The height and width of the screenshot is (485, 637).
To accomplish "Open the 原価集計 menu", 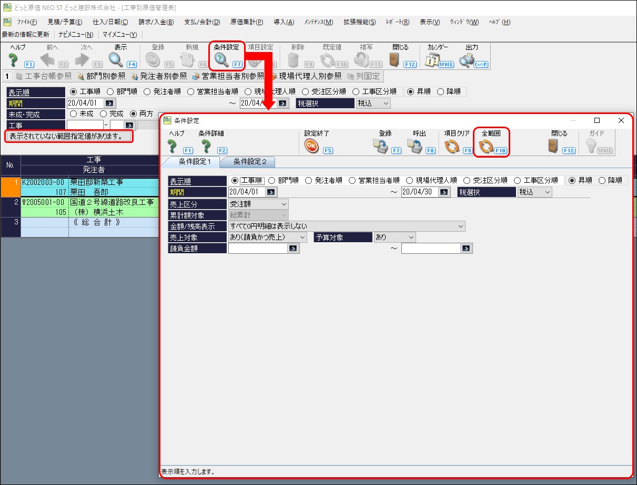I will [x=247, y=22].
